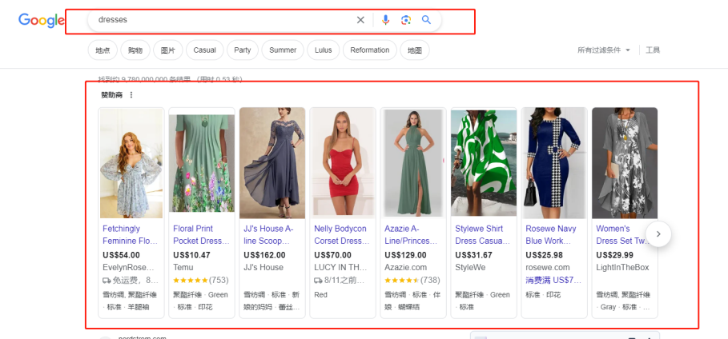This screenshot has height=339, width=728.
Task: Click the Azazie.com seller name
Action: point(407,268)
